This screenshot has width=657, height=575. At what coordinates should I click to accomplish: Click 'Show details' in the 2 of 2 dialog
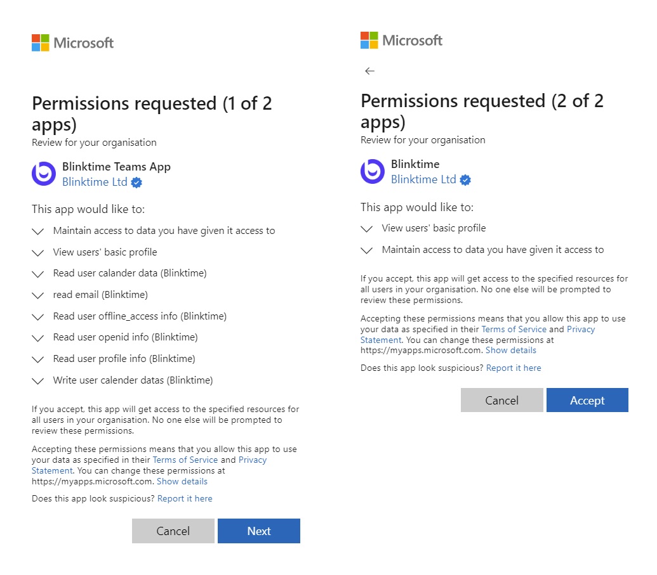point(511,351)
